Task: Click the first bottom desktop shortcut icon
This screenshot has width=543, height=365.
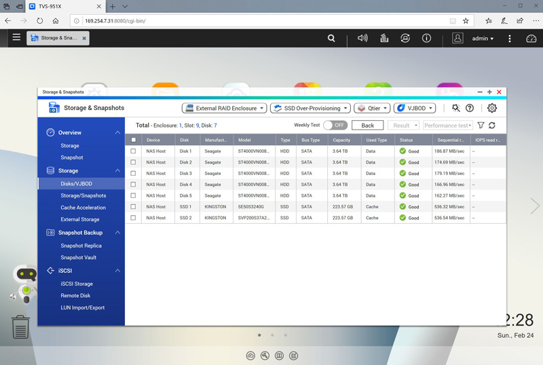Action: coord(250,356)
